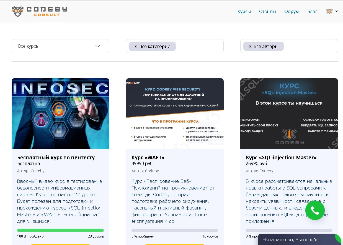Open the Курсы menu item
The height and width of the screenshot is (245, 343).
(244, 11)
